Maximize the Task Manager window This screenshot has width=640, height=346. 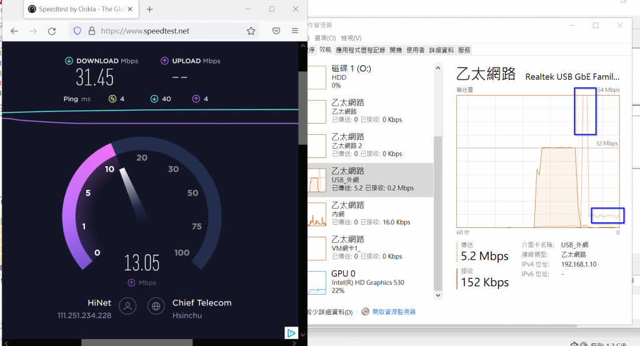(596, 26)
